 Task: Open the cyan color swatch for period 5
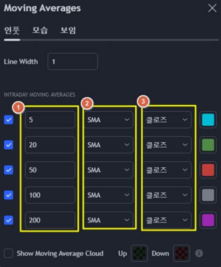pyautogui.click(x=208, y=120)
